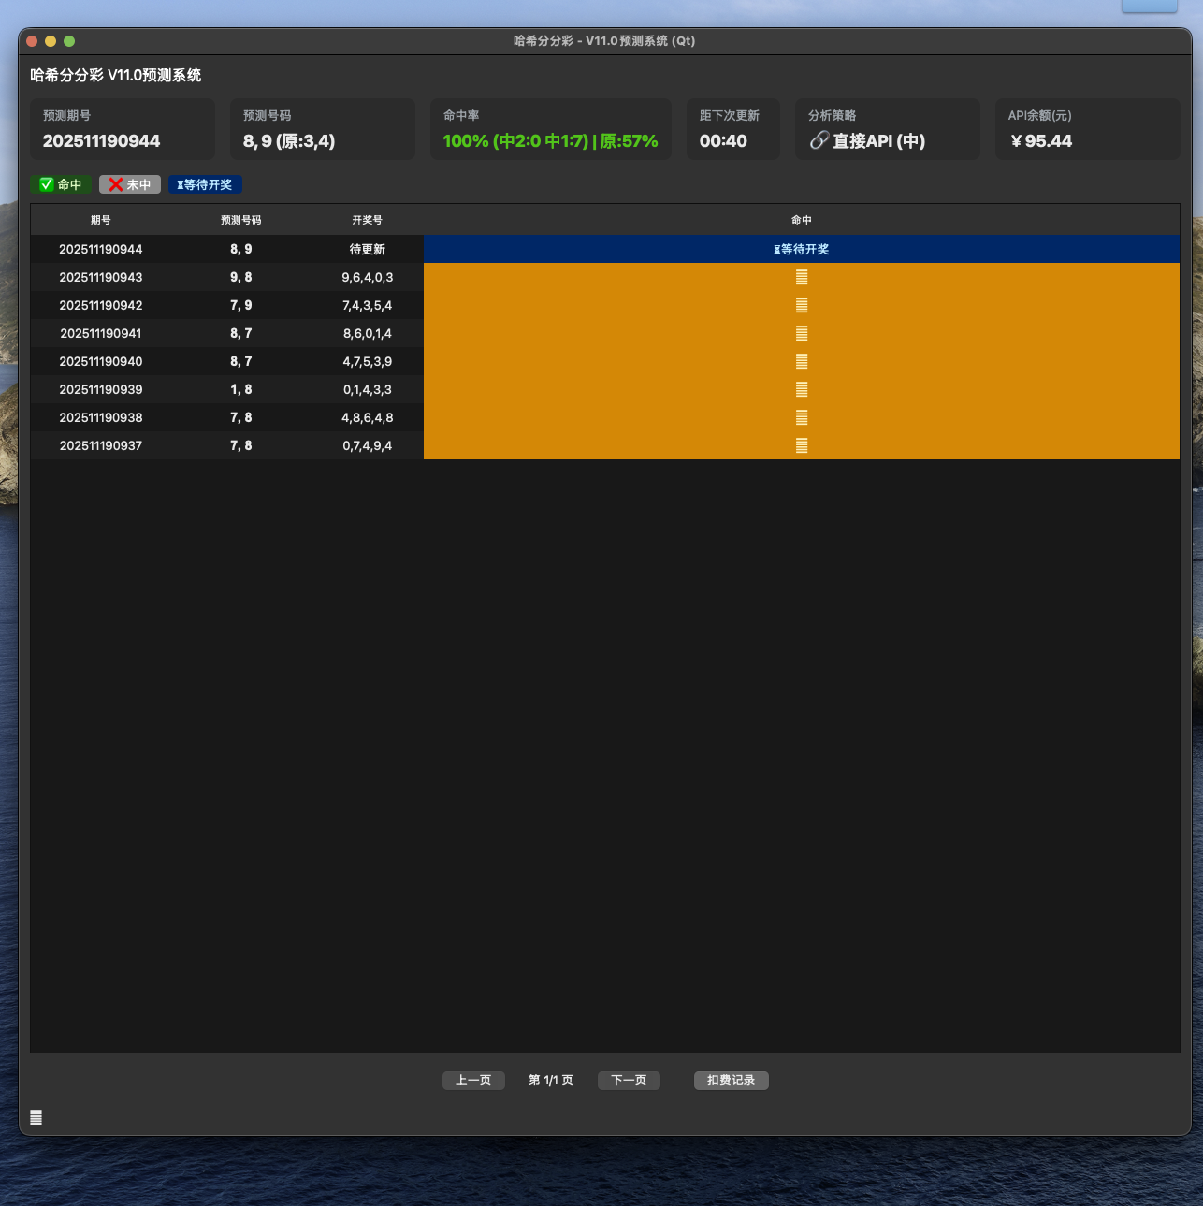The height and width of the screenshot is (1206, 1203).
Task: Click the link icon beside 直接API
Action: 819,140
